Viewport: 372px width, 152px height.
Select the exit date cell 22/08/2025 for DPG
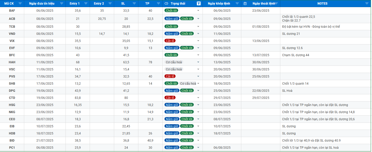[260, 91]
